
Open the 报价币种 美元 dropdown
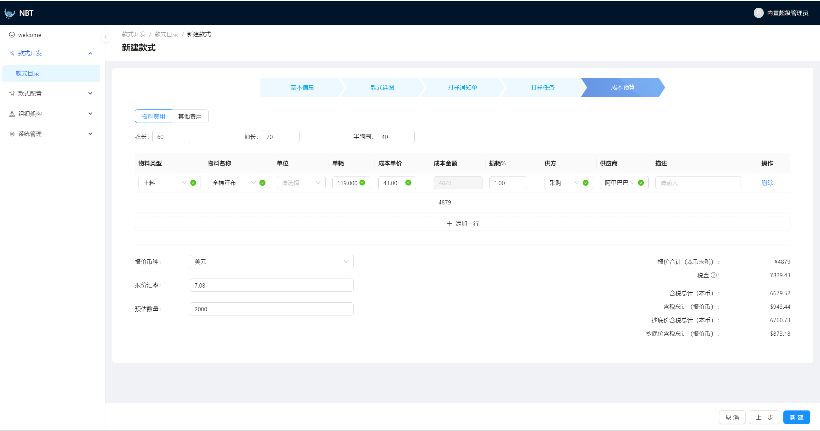coord(271,262)
